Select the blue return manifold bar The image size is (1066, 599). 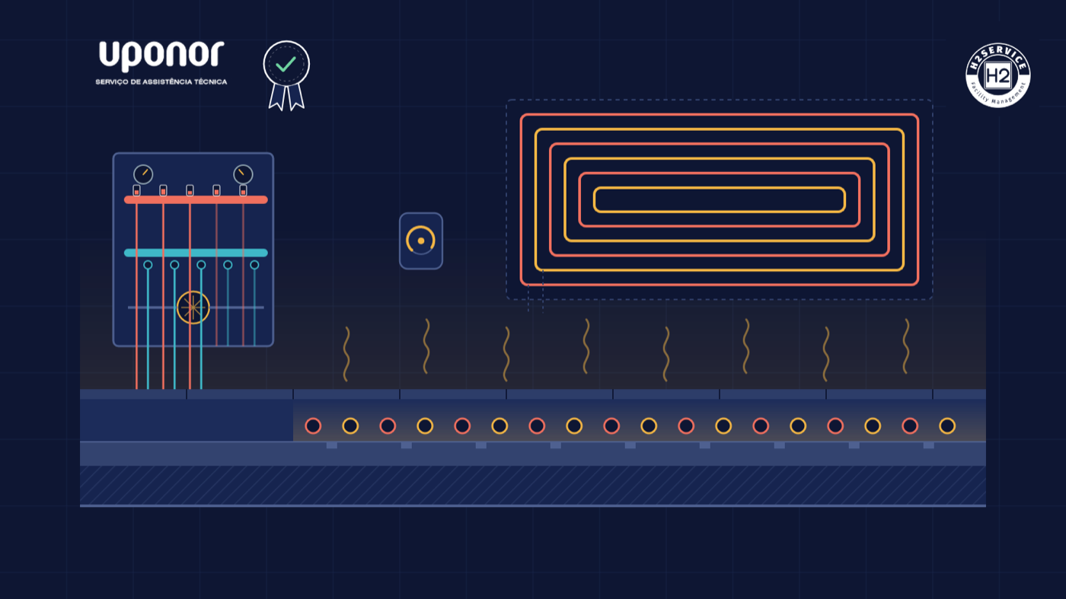click(x=196, y=253)
